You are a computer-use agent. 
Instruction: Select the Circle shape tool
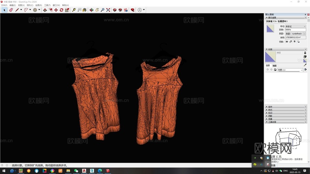click(35, 10)
